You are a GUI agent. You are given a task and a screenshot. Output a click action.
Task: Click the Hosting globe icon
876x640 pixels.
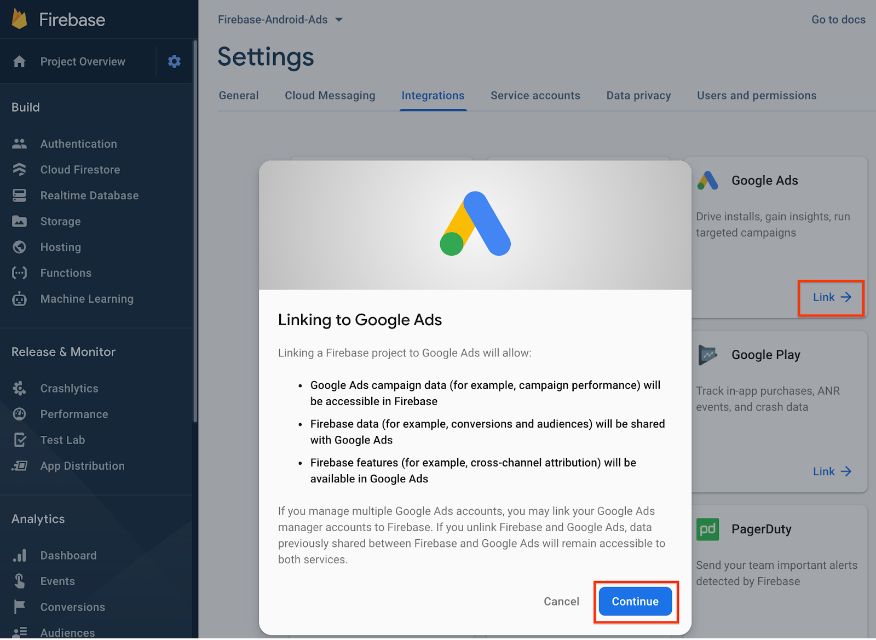(x=19, y=247)
